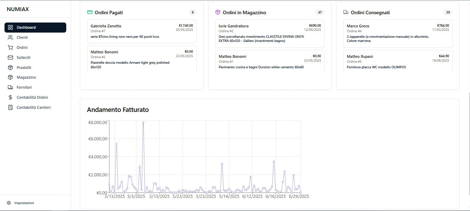Open the Impostazioni settings link

24,203
